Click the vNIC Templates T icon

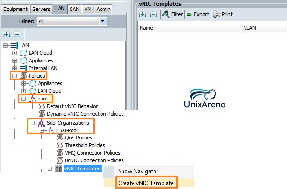(x=59, y=169)
